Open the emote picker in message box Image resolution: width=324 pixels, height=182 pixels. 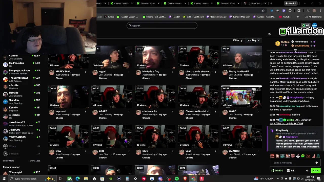coord(316,163)
